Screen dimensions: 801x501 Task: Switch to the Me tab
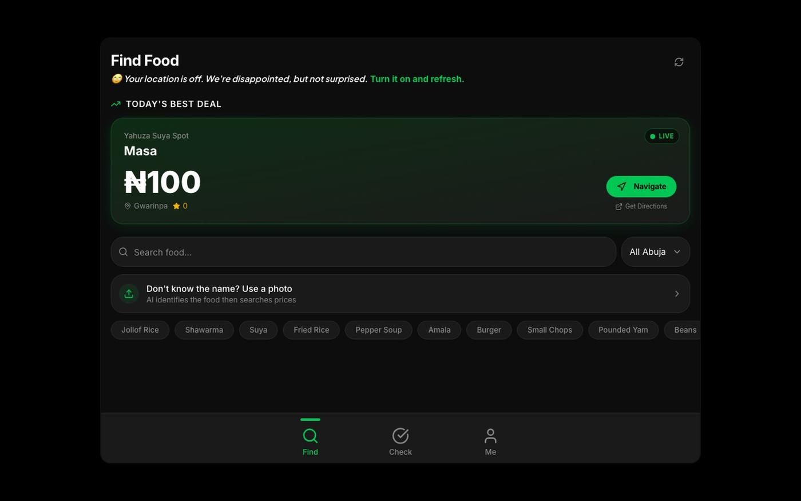(490, 441)
